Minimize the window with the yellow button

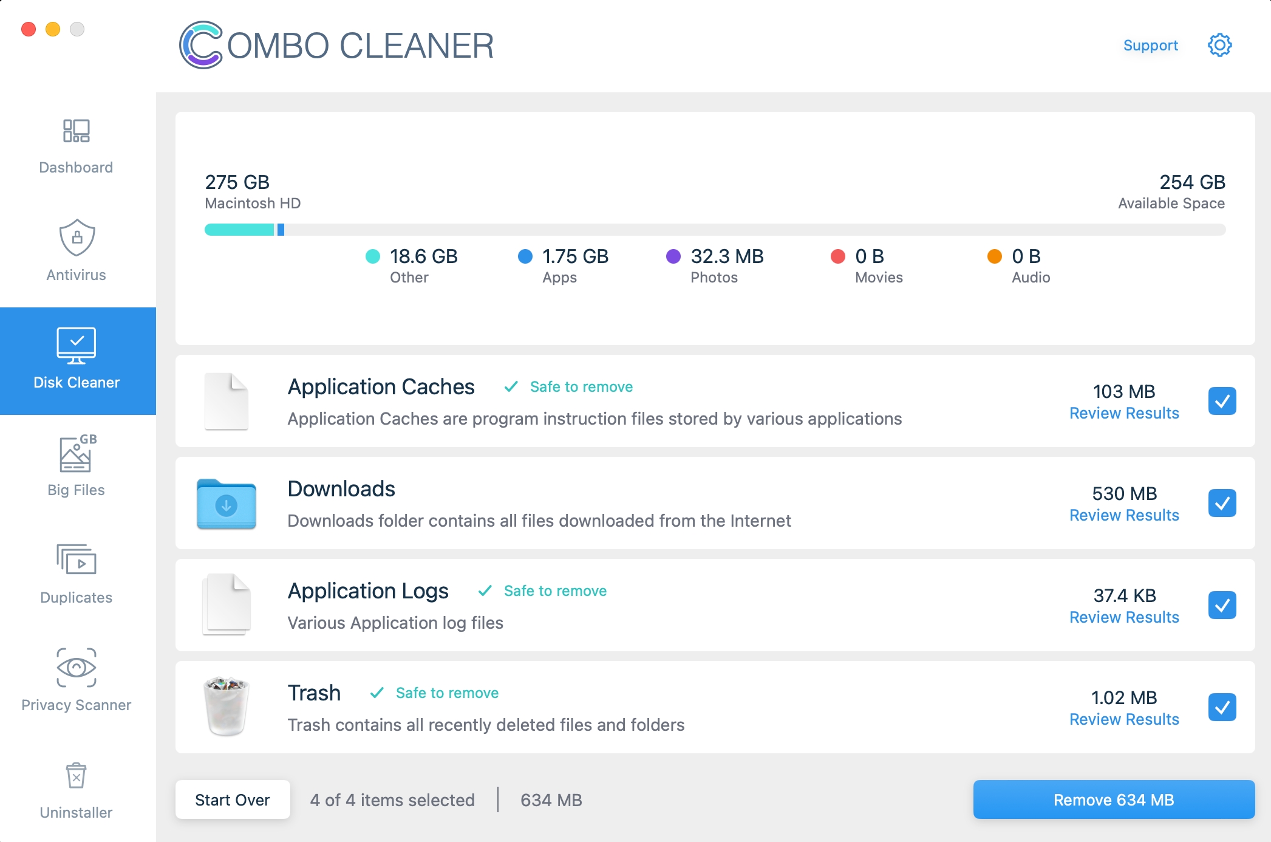(x=53, y=29)
